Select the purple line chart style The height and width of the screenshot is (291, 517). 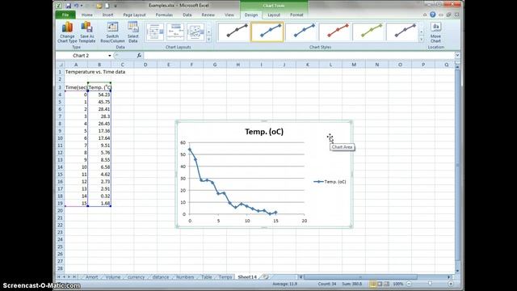click(x=402, y=32)
